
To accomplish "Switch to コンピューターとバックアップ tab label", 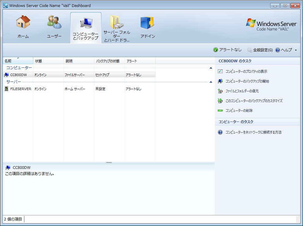I will (x=86, y=36).
